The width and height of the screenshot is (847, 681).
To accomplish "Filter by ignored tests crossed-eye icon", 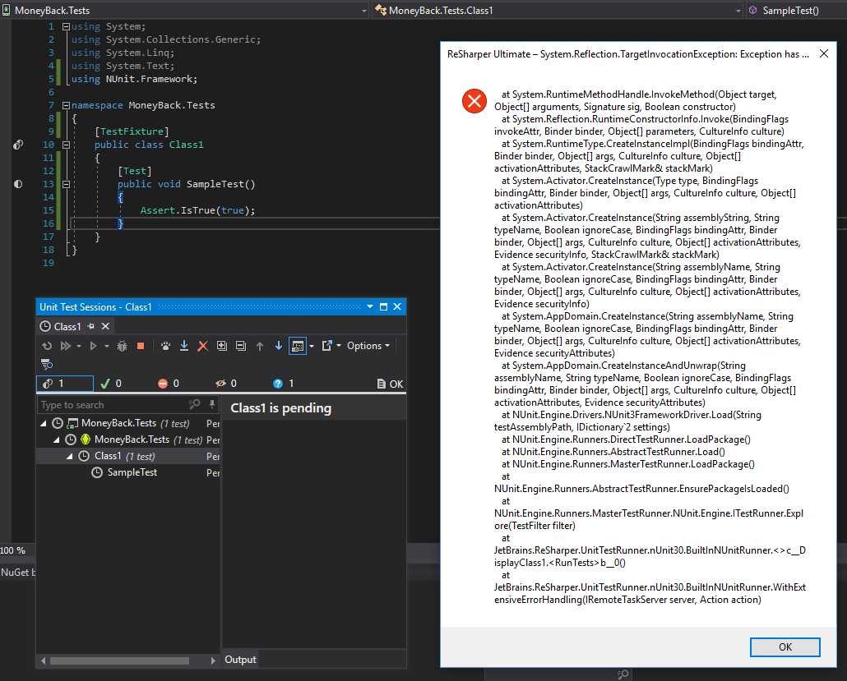I will pos(226,384).
